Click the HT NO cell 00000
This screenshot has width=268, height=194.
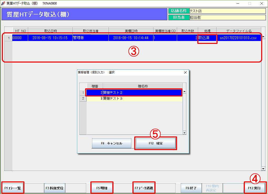[x=20, y=38]
